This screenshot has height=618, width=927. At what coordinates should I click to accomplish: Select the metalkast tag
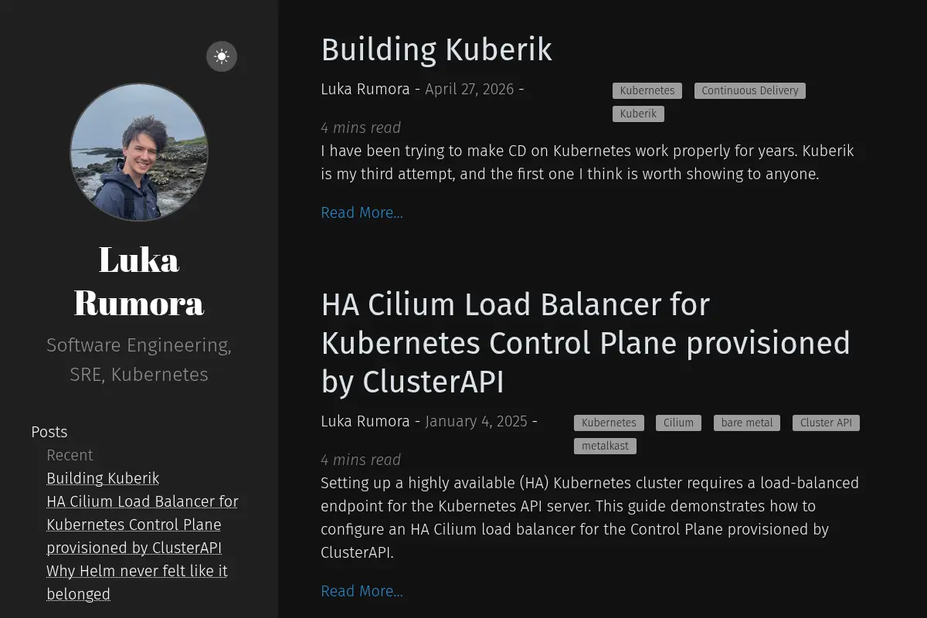click(606, 446)
